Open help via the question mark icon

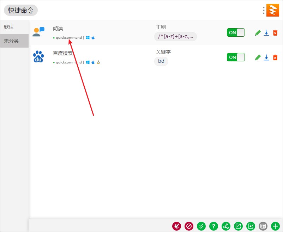pyautogui.click(x=213, y=226)
